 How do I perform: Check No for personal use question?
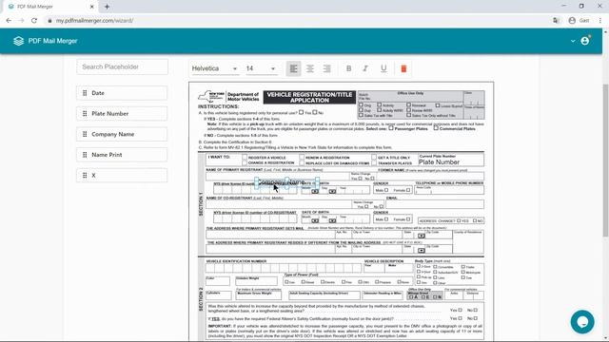(315, 112)
